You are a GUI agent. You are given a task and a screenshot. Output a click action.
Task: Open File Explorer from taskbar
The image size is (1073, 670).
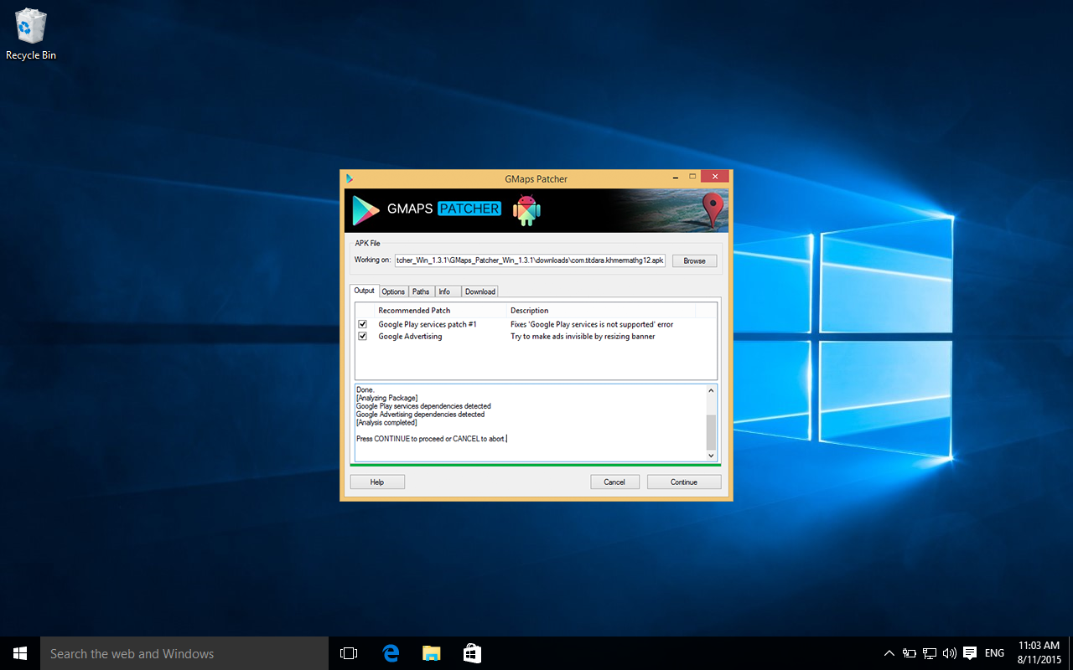click(431, 653)
